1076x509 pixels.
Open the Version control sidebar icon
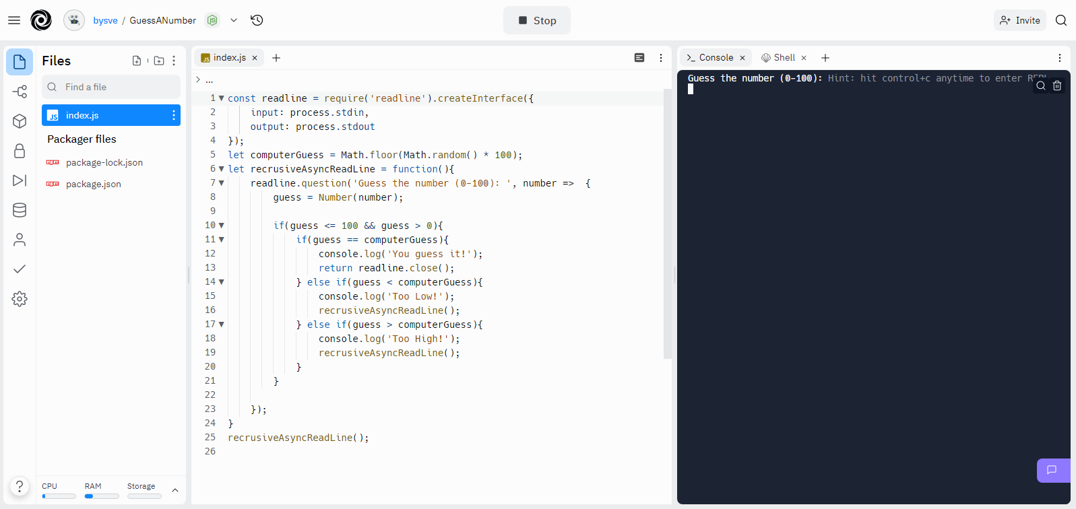tap(20, 92)
